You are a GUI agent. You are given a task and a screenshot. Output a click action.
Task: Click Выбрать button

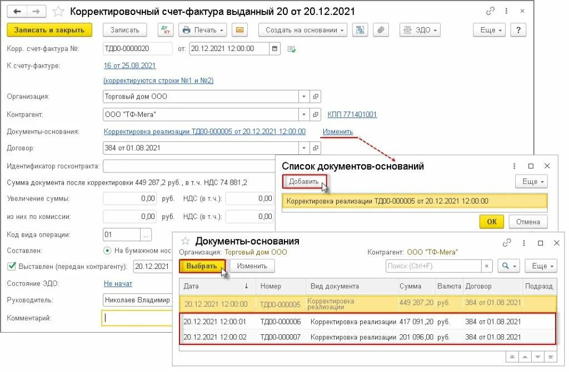202,266
